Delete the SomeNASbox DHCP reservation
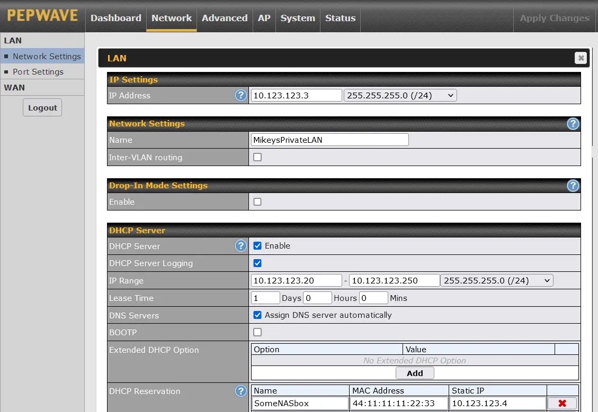Screen dimensions: 598x412 561,403
